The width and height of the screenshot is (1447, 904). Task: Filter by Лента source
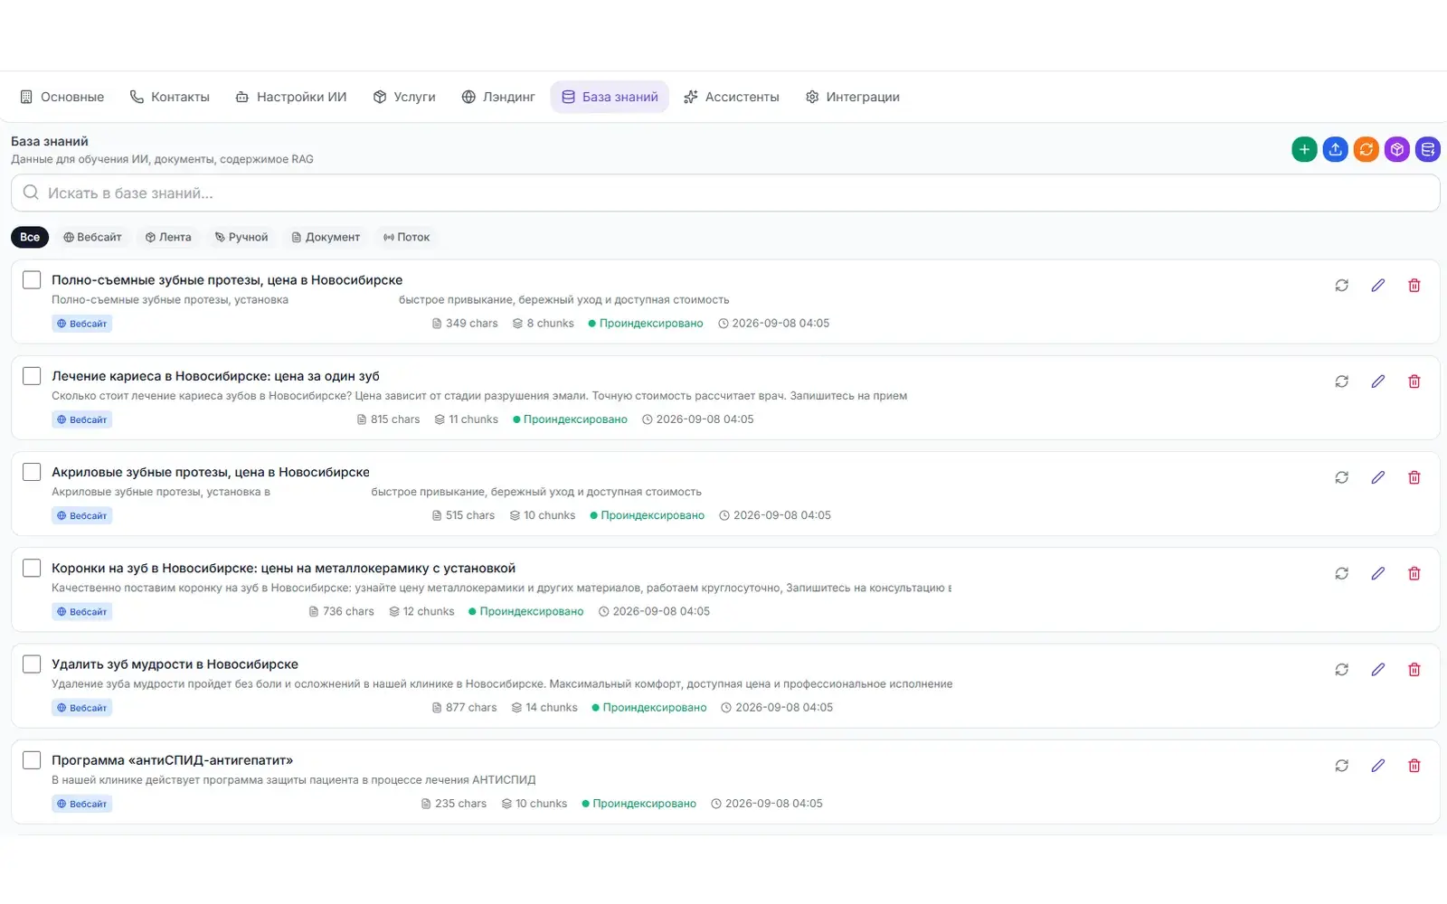[x=168, y=237]
